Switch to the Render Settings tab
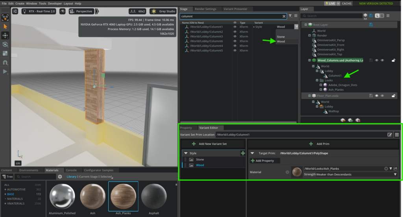 click(205, 9)
